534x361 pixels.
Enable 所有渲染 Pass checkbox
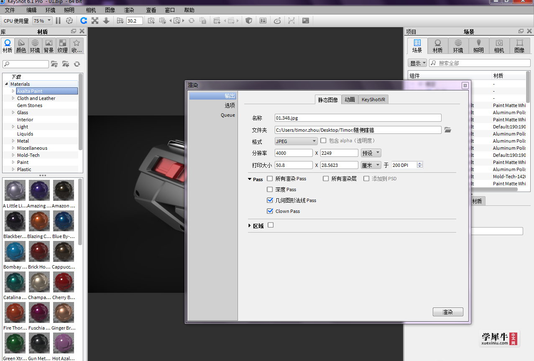coord(270,179)
